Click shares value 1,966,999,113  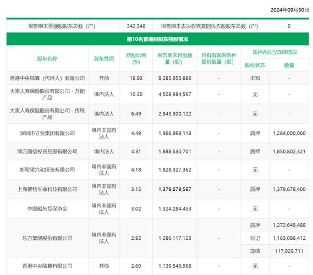coord(175,133)
